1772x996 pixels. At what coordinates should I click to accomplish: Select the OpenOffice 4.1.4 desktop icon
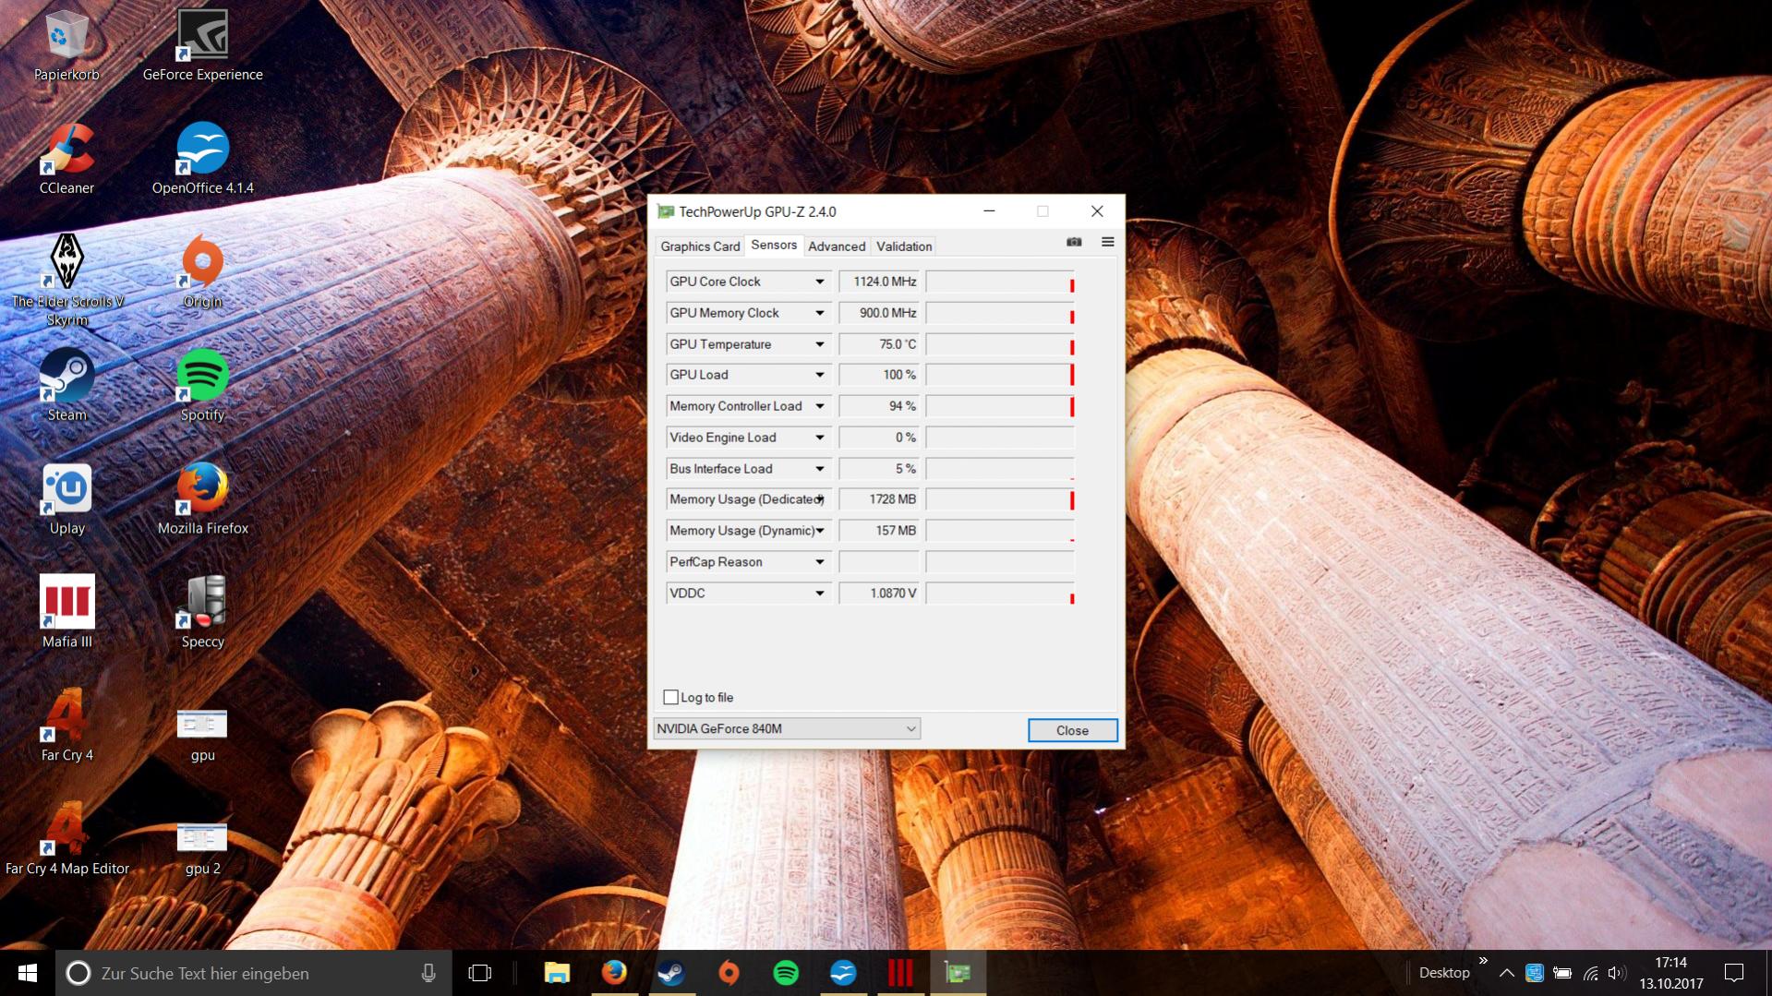202,158
